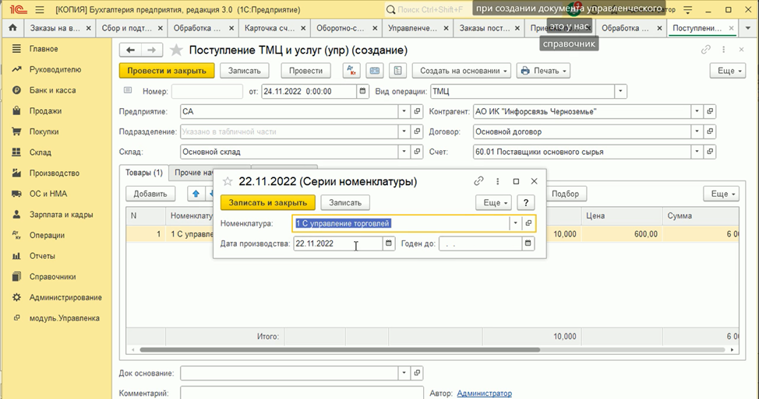Open модуль.Управленка section
The image size is (759, 399).
click(65, 318)
